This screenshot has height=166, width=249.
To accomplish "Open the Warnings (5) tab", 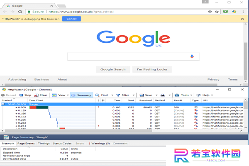I will 99,144.
